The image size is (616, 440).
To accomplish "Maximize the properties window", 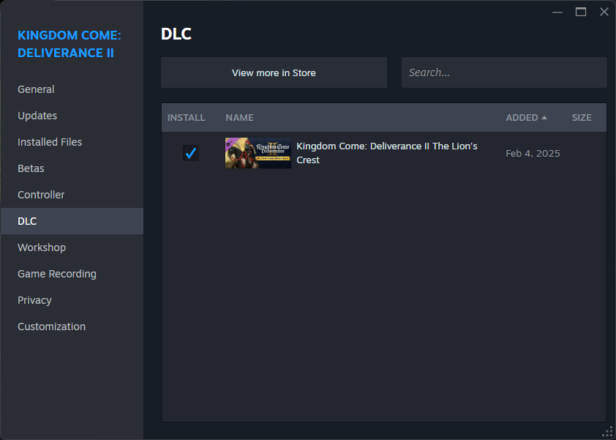I will pyautogui.click(x=581, y=12).
